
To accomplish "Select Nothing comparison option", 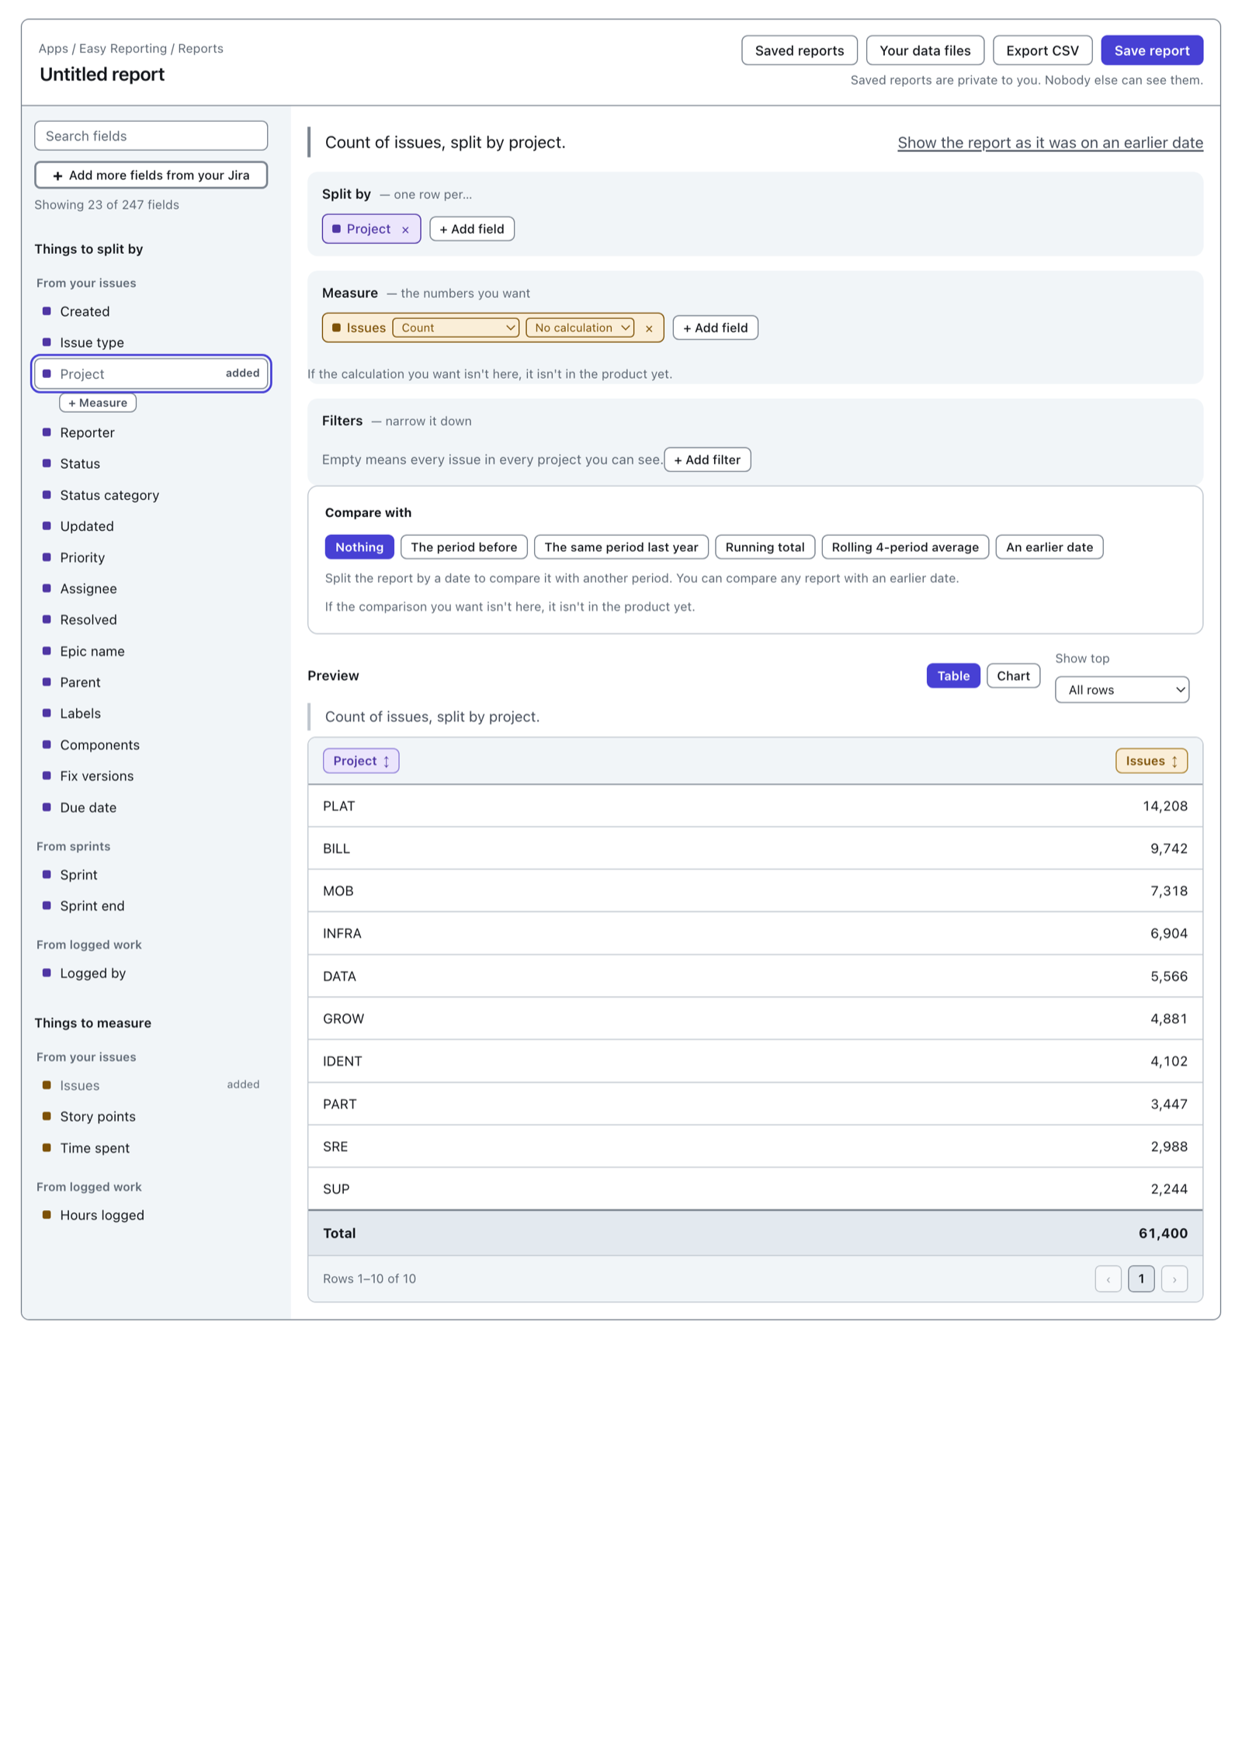I will [359, 547].
